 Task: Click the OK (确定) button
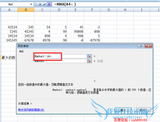(x=123, y=110)
